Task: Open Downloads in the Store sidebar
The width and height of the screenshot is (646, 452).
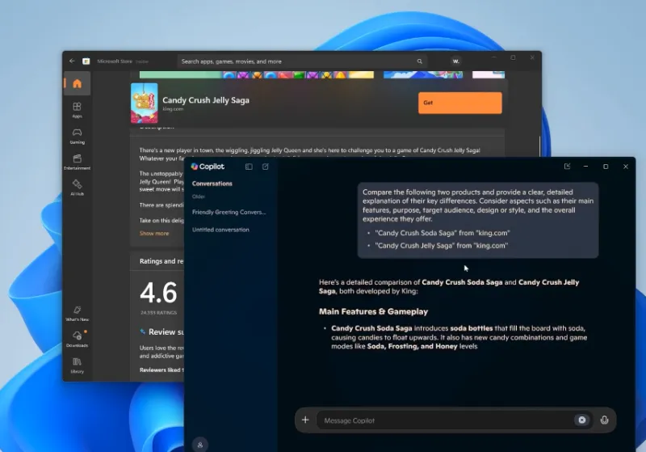Action: [77, 340]
